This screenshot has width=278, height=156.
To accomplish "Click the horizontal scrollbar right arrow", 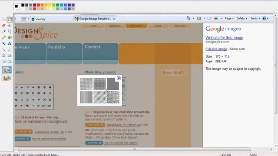I will point(271,149).
